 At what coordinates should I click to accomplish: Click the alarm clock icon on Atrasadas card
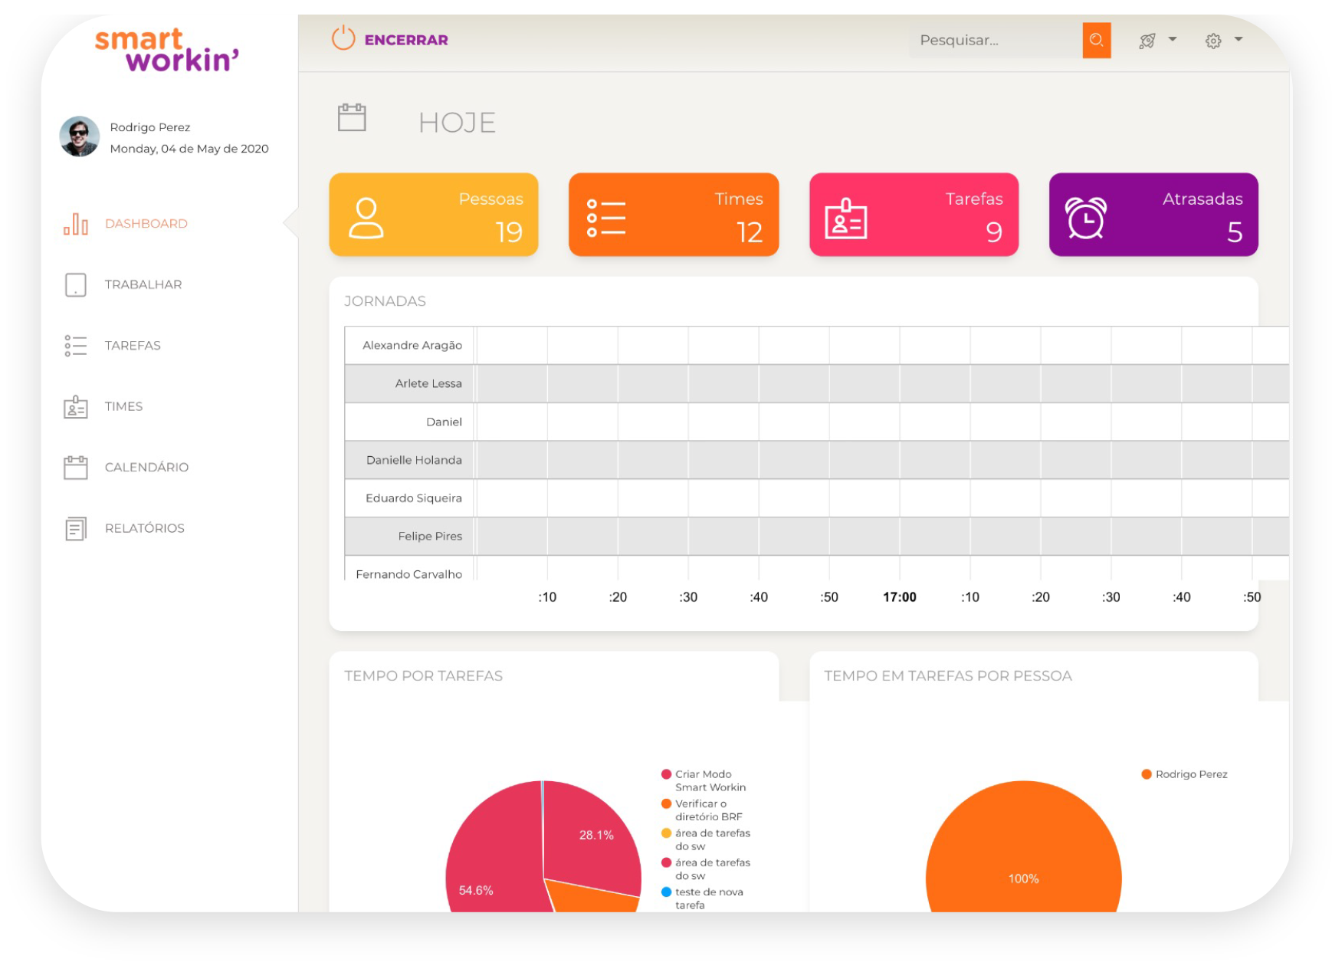click(1085, 218)
